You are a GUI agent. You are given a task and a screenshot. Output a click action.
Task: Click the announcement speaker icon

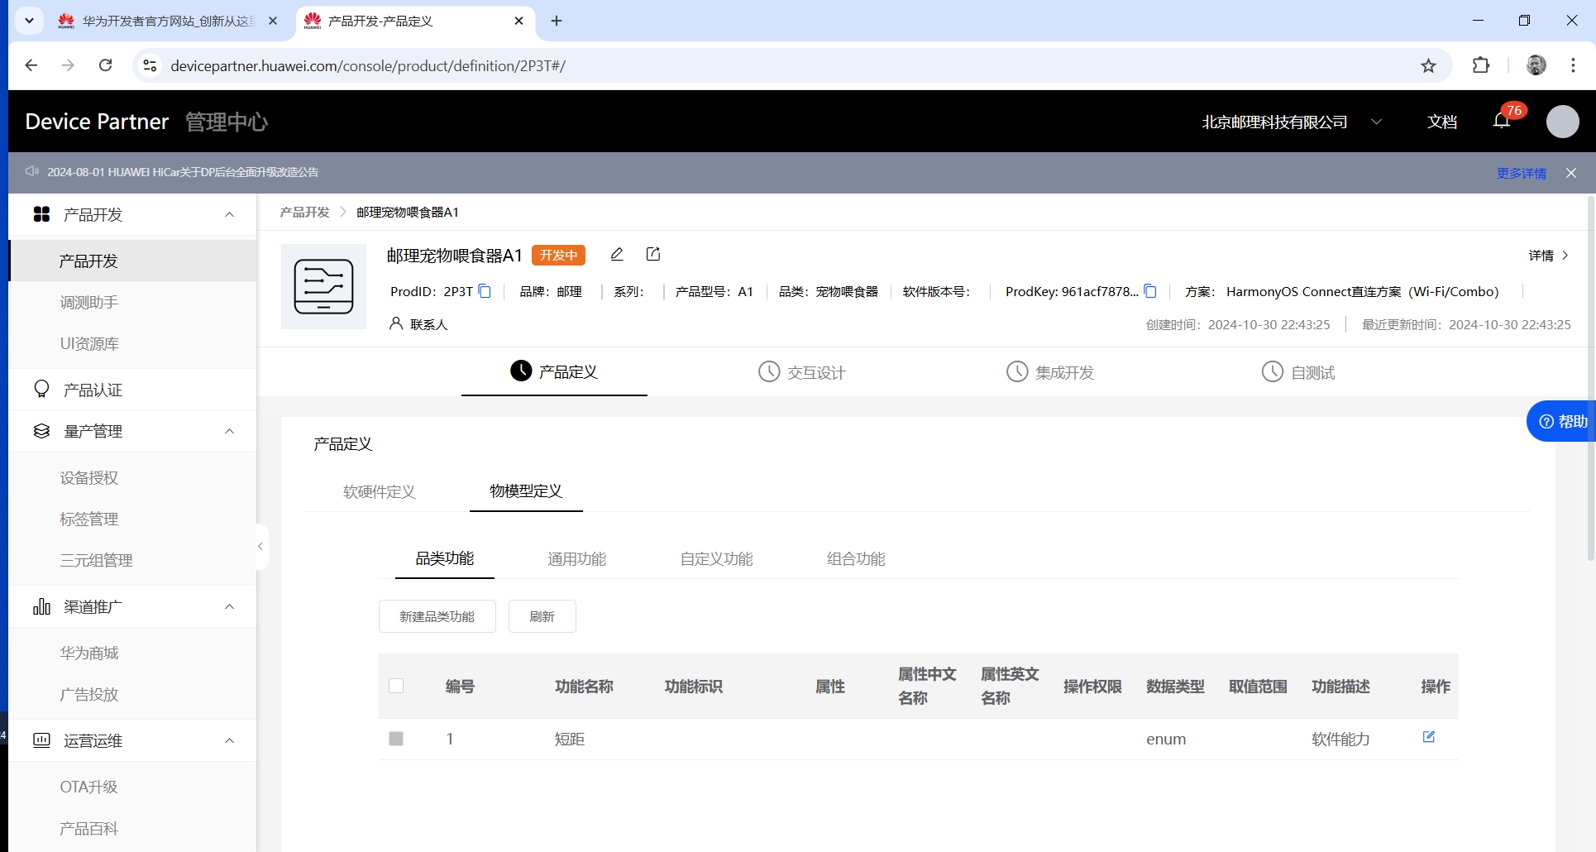(32, 171)
